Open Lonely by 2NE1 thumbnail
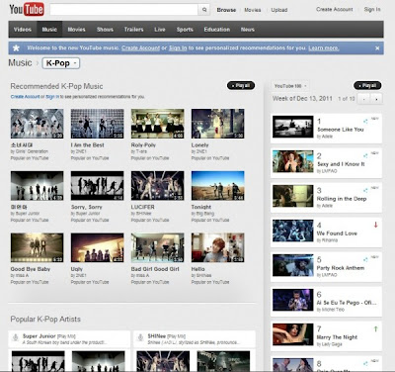The height and width of the screenshot is (372, 395). click(217, 124)
